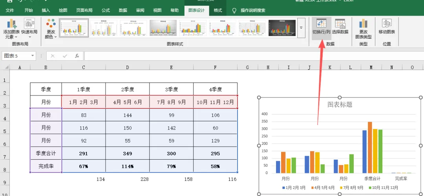Click Select Data (选择数据) icon

click(x=340, y=24)
